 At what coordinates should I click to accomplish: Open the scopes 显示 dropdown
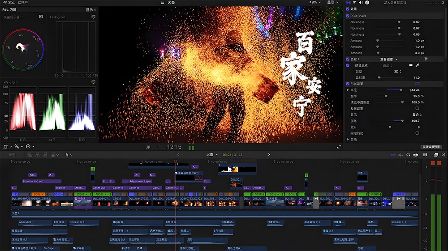point(91,10)
